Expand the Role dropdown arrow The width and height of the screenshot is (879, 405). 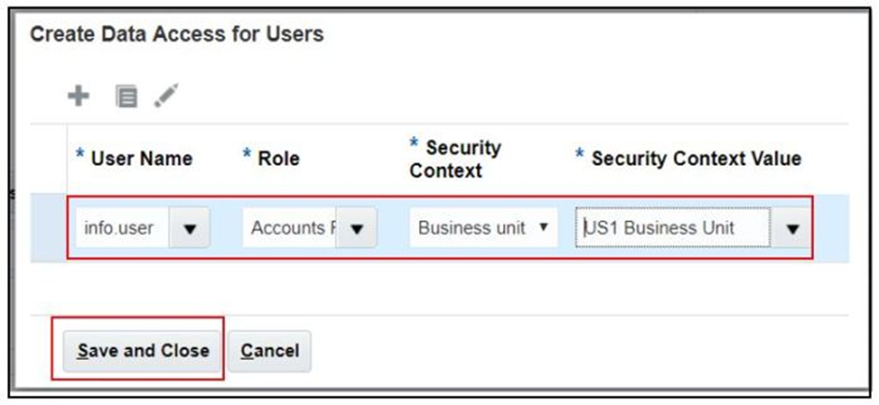click(x=356, y=228)
